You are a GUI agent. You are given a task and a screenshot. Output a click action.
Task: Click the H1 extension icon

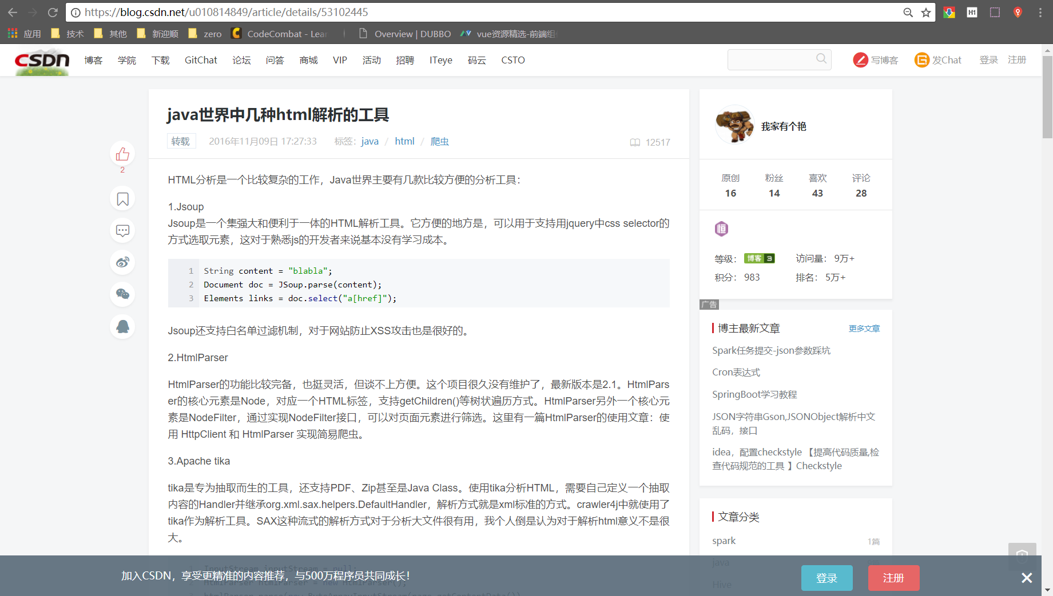click(x=972, y=13)
